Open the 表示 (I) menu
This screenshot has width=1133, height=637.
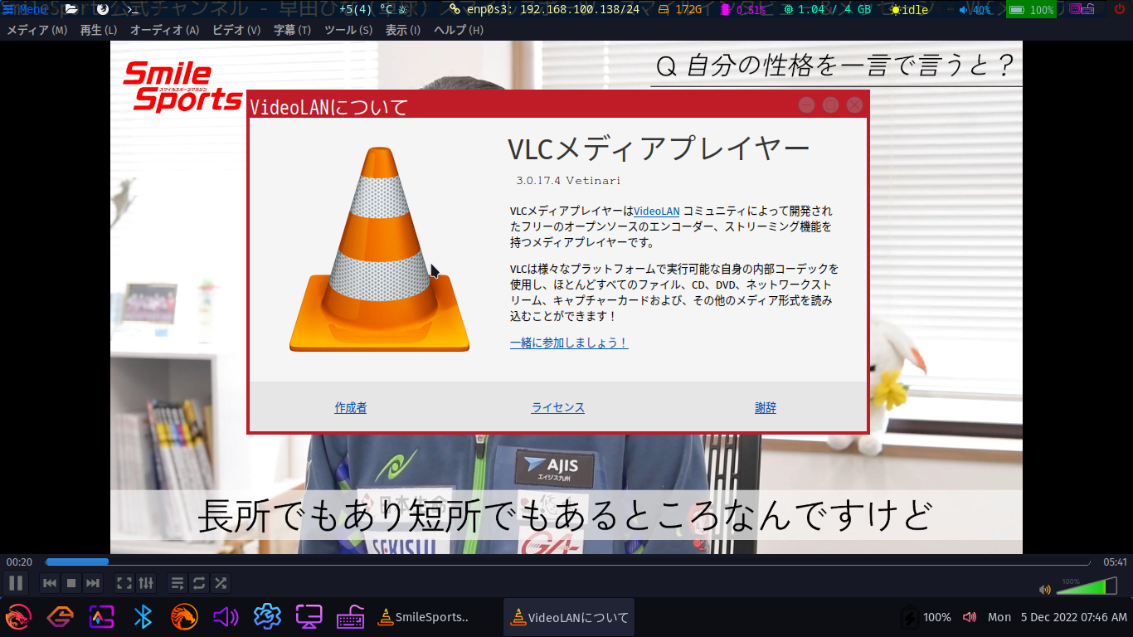(x=403, y=30)
